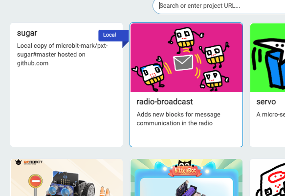285x196 pixels.
Task: Click the radio-broadcast title
Action: click(x=165, y=102)
